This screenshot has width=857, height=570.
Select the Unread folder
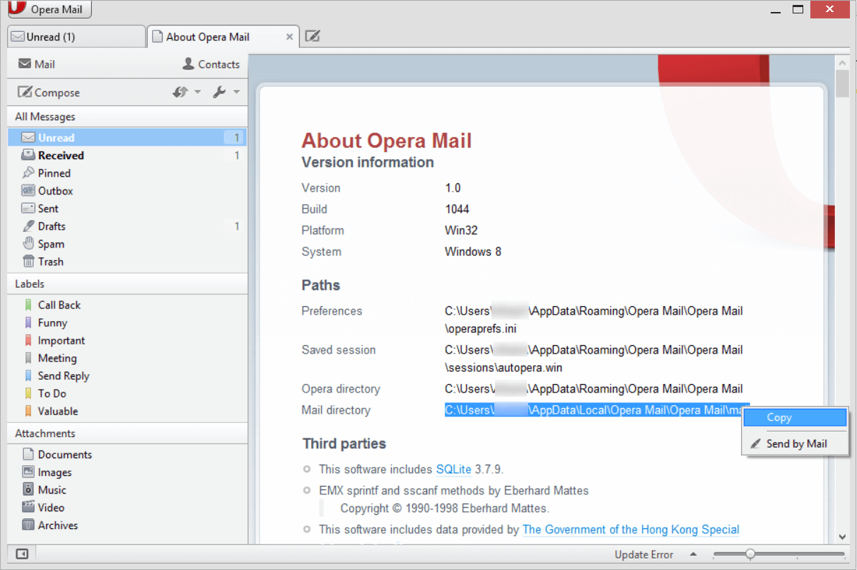[127, 137]
